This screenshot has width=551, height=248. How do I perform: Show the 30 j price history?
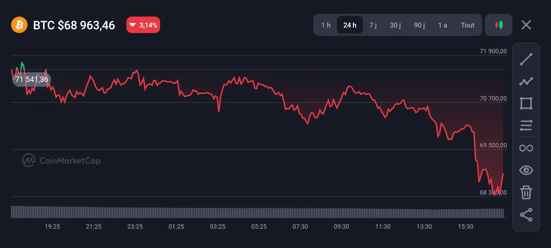pos(395,25)
